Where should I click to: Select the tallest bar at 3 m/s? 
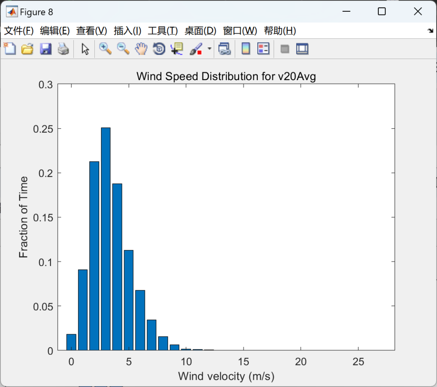(106, 239)
